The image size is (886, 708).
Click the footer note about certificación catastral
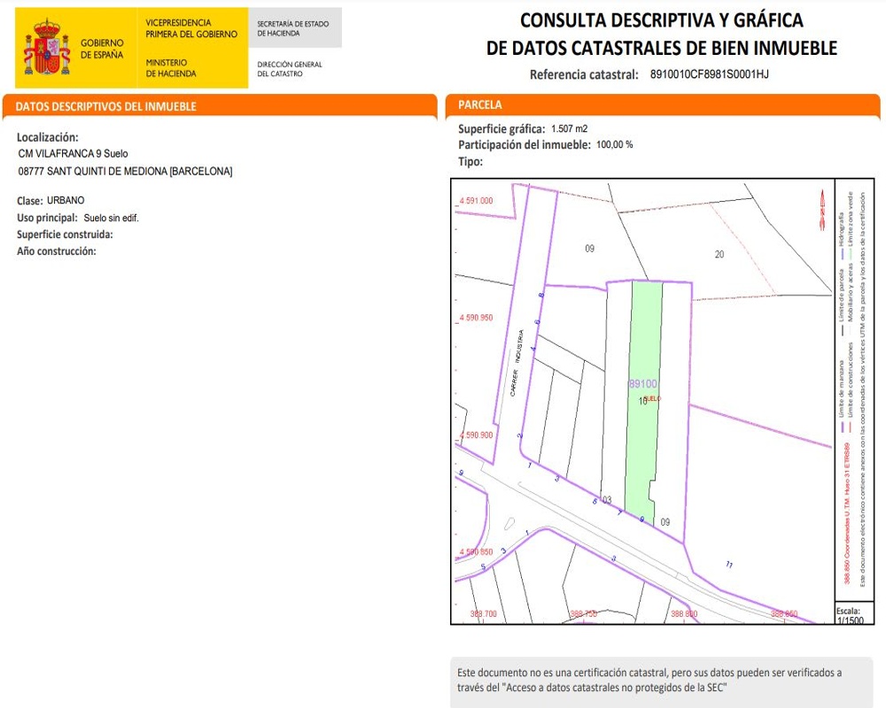(x=647, y=679)
